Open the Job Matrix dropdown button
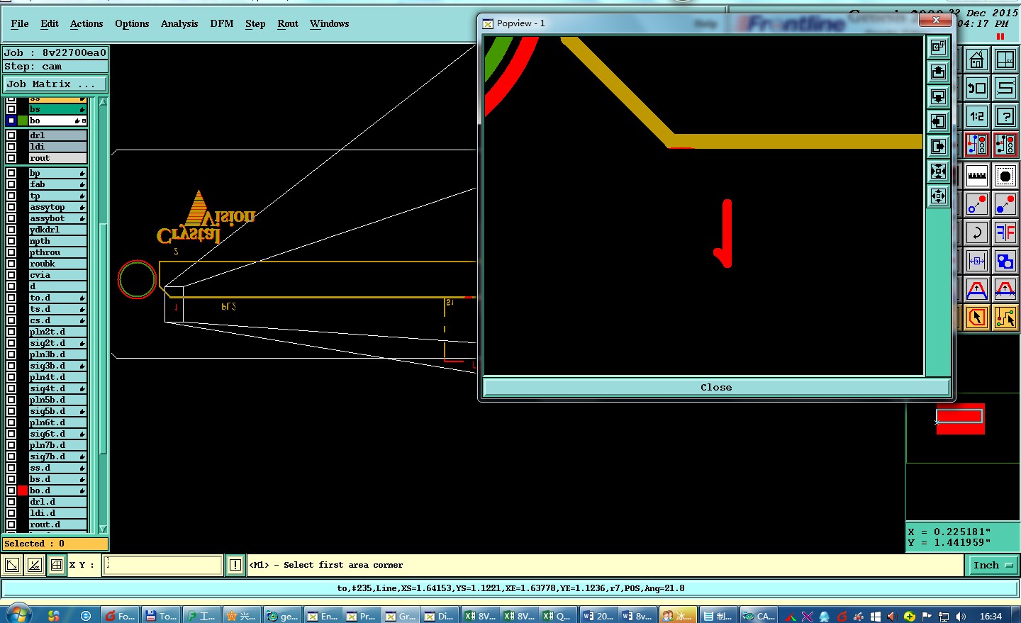This screenshot has width=1021, height=623. tap(55, 84)
